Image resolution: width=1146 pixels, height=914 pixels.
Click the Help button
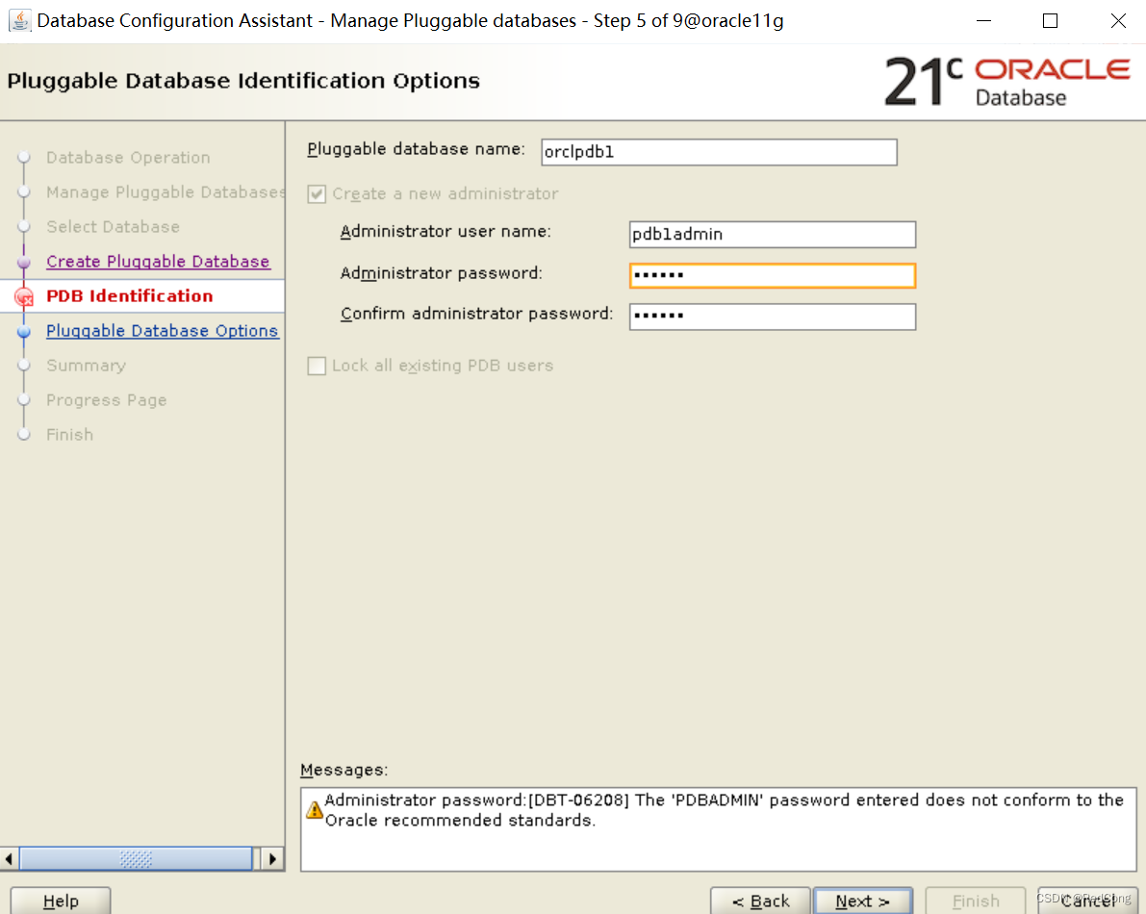pos(61,901)
